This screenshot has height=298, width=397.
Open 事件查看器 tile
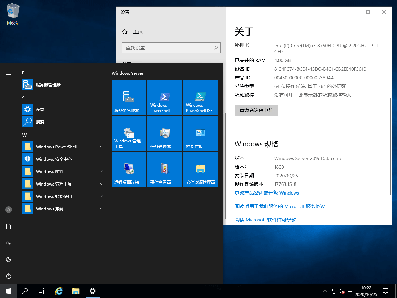[x=164, y=169]
